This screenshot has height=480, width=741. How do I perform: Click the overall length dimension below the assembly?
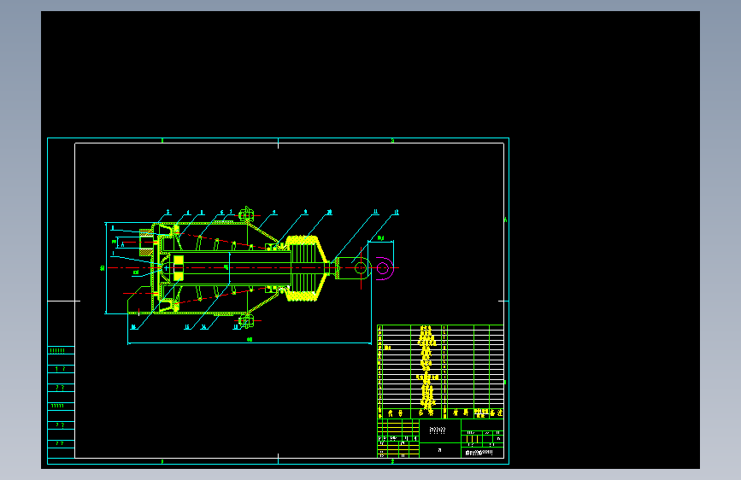tap(250, 342)
